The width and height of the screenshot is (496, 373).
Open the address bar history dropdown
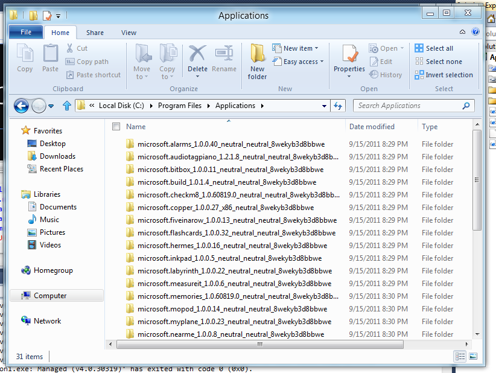(x=324, y=106)
